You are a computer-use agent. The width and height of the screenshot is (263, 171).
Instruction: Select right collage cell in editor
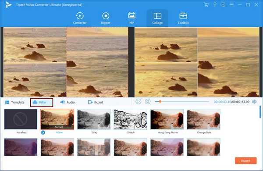(97, 62)
